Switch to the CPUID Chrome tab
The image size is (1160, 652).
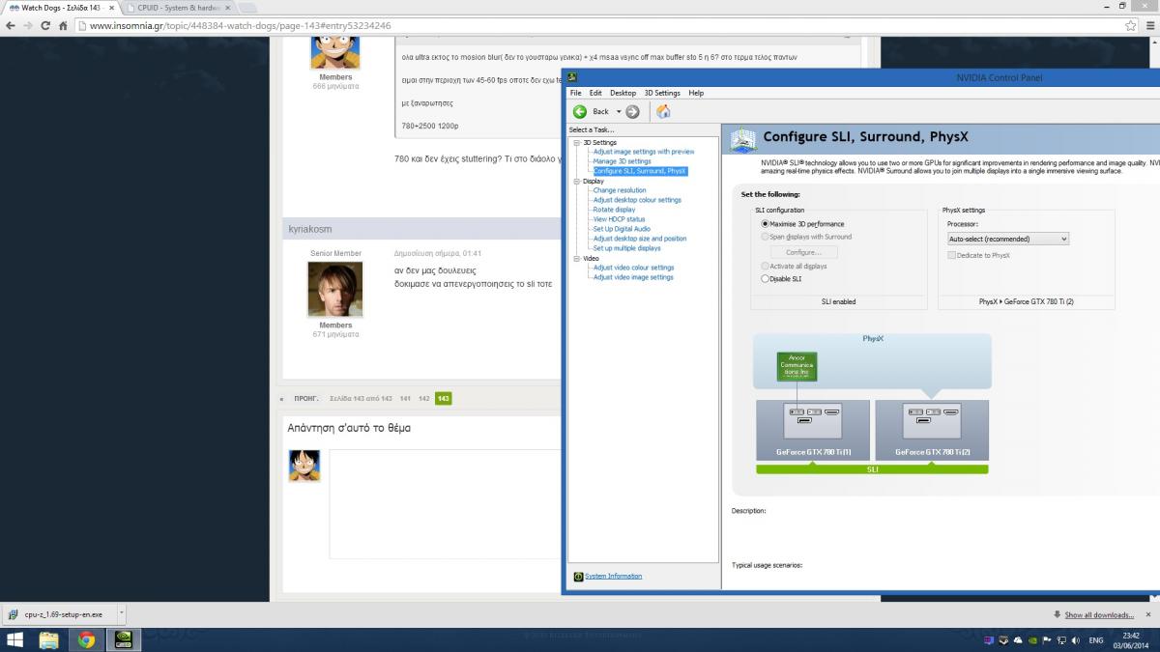pyautogui.click(x=180, y=8)
